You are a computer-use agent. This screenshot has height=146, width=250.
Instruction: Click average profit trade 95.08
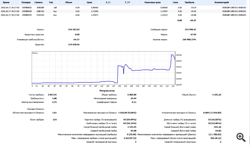(x=133, y=131)
